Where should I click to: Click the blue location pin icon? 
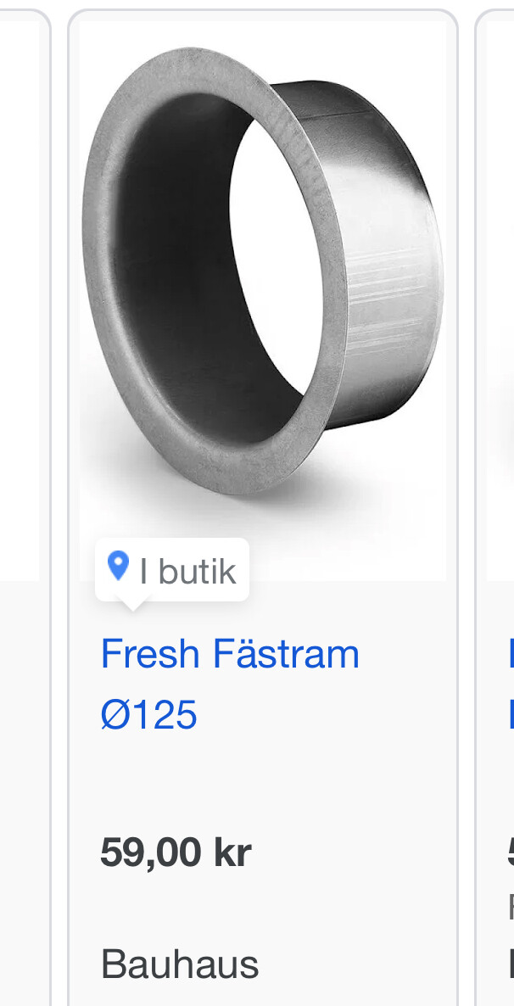(x=118, y=567)
